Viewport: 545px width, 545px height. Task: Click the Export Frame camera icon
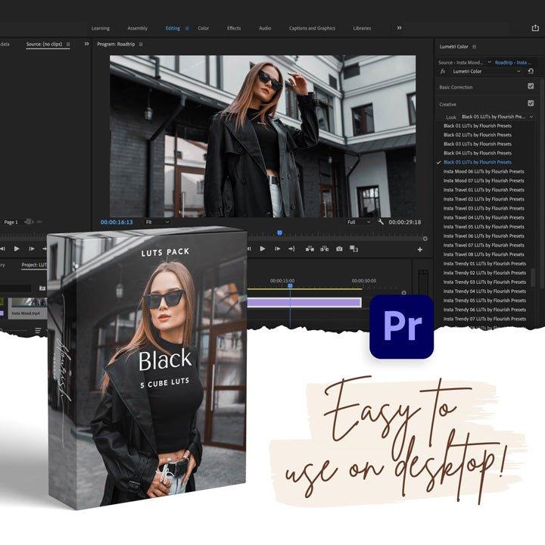click(339, 248)
